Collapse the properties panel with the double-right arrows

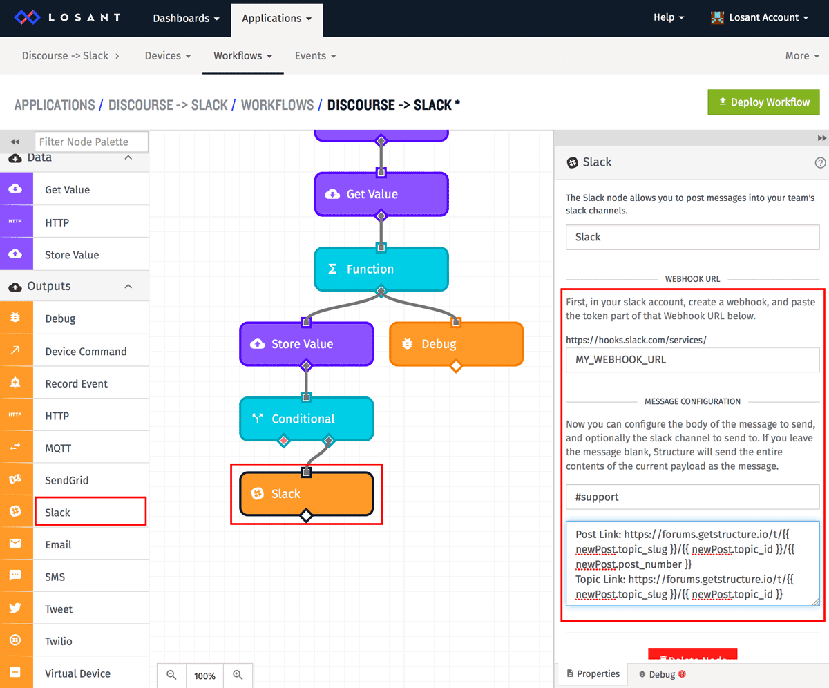click(x=821, y=138)
